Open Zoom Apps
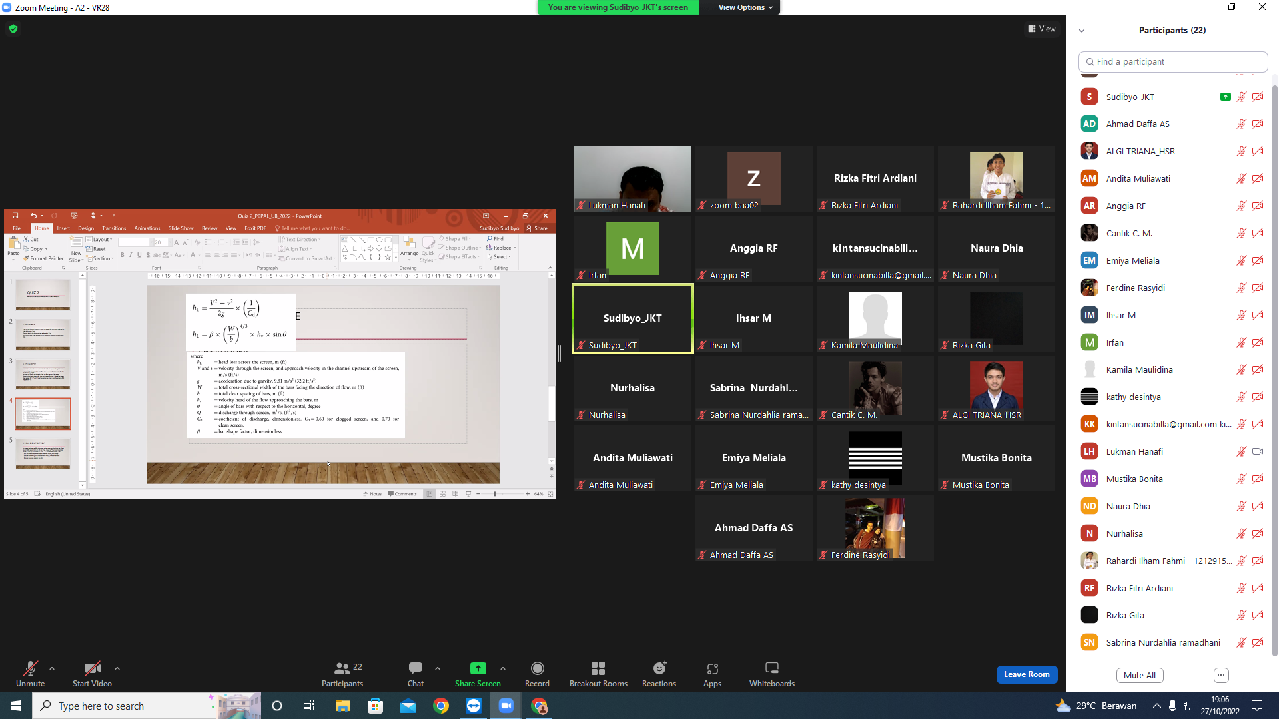 [712, 674]
